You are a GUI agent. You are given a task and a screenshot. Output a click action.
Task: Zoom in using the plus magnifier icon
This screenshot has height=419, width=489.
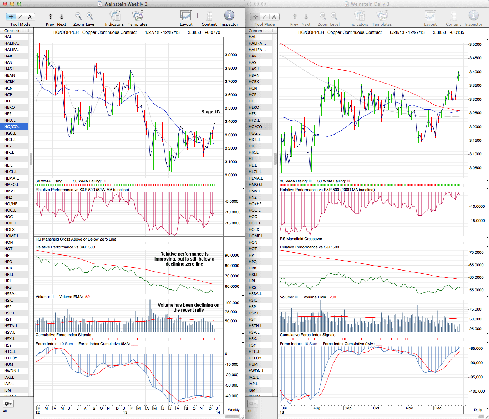(90, 16)
